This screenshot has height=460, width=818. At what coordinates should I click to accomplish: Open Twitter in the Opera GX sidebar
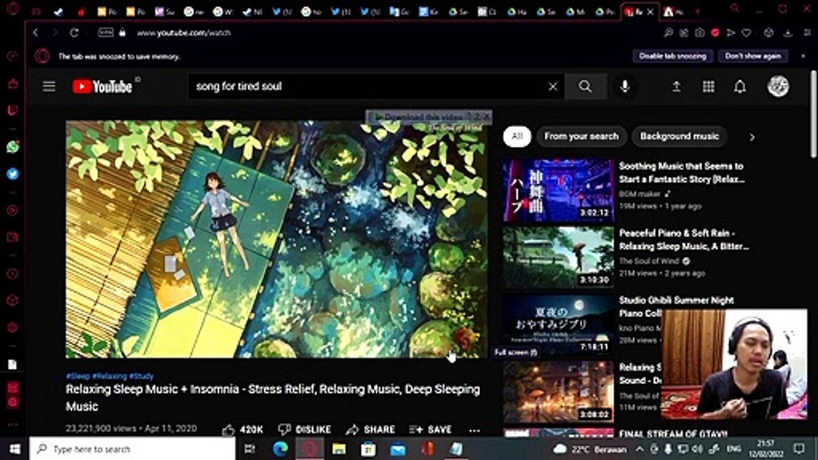(x=13, y=174)
